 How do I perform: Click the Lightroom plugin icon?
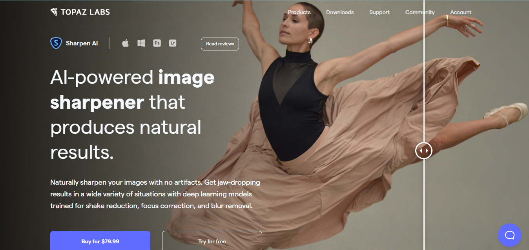(173, 43)
